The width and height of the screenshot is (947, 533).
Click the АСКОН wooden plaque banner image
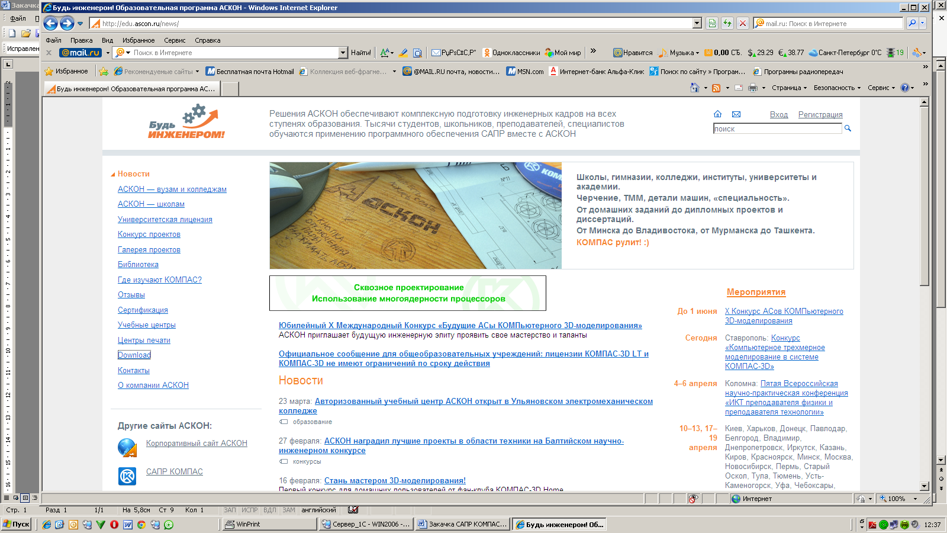point(415,216)
